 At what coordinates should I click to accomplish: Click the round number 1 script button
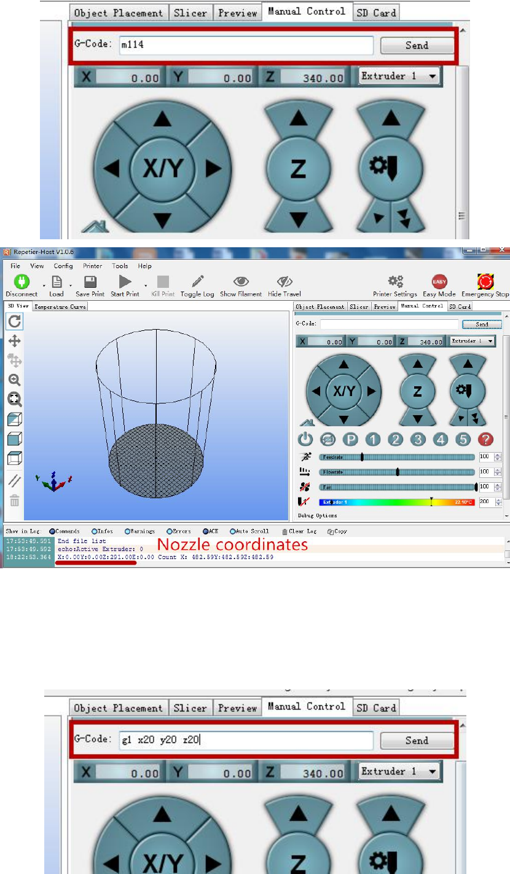[373, 439]
